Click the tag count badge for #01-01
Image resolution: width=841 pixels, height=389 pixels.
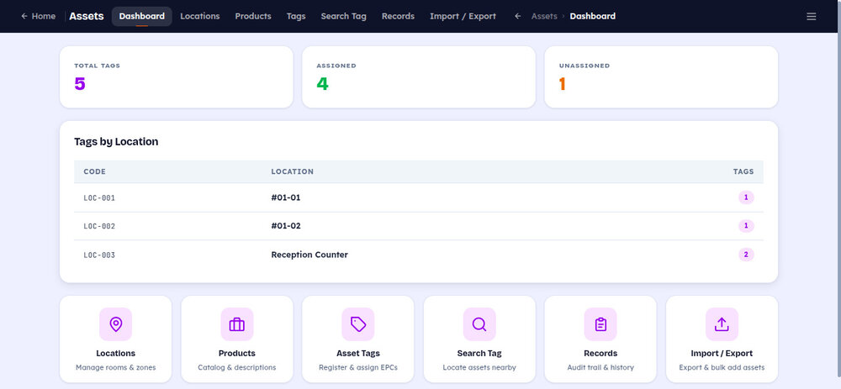coord(746,197)
